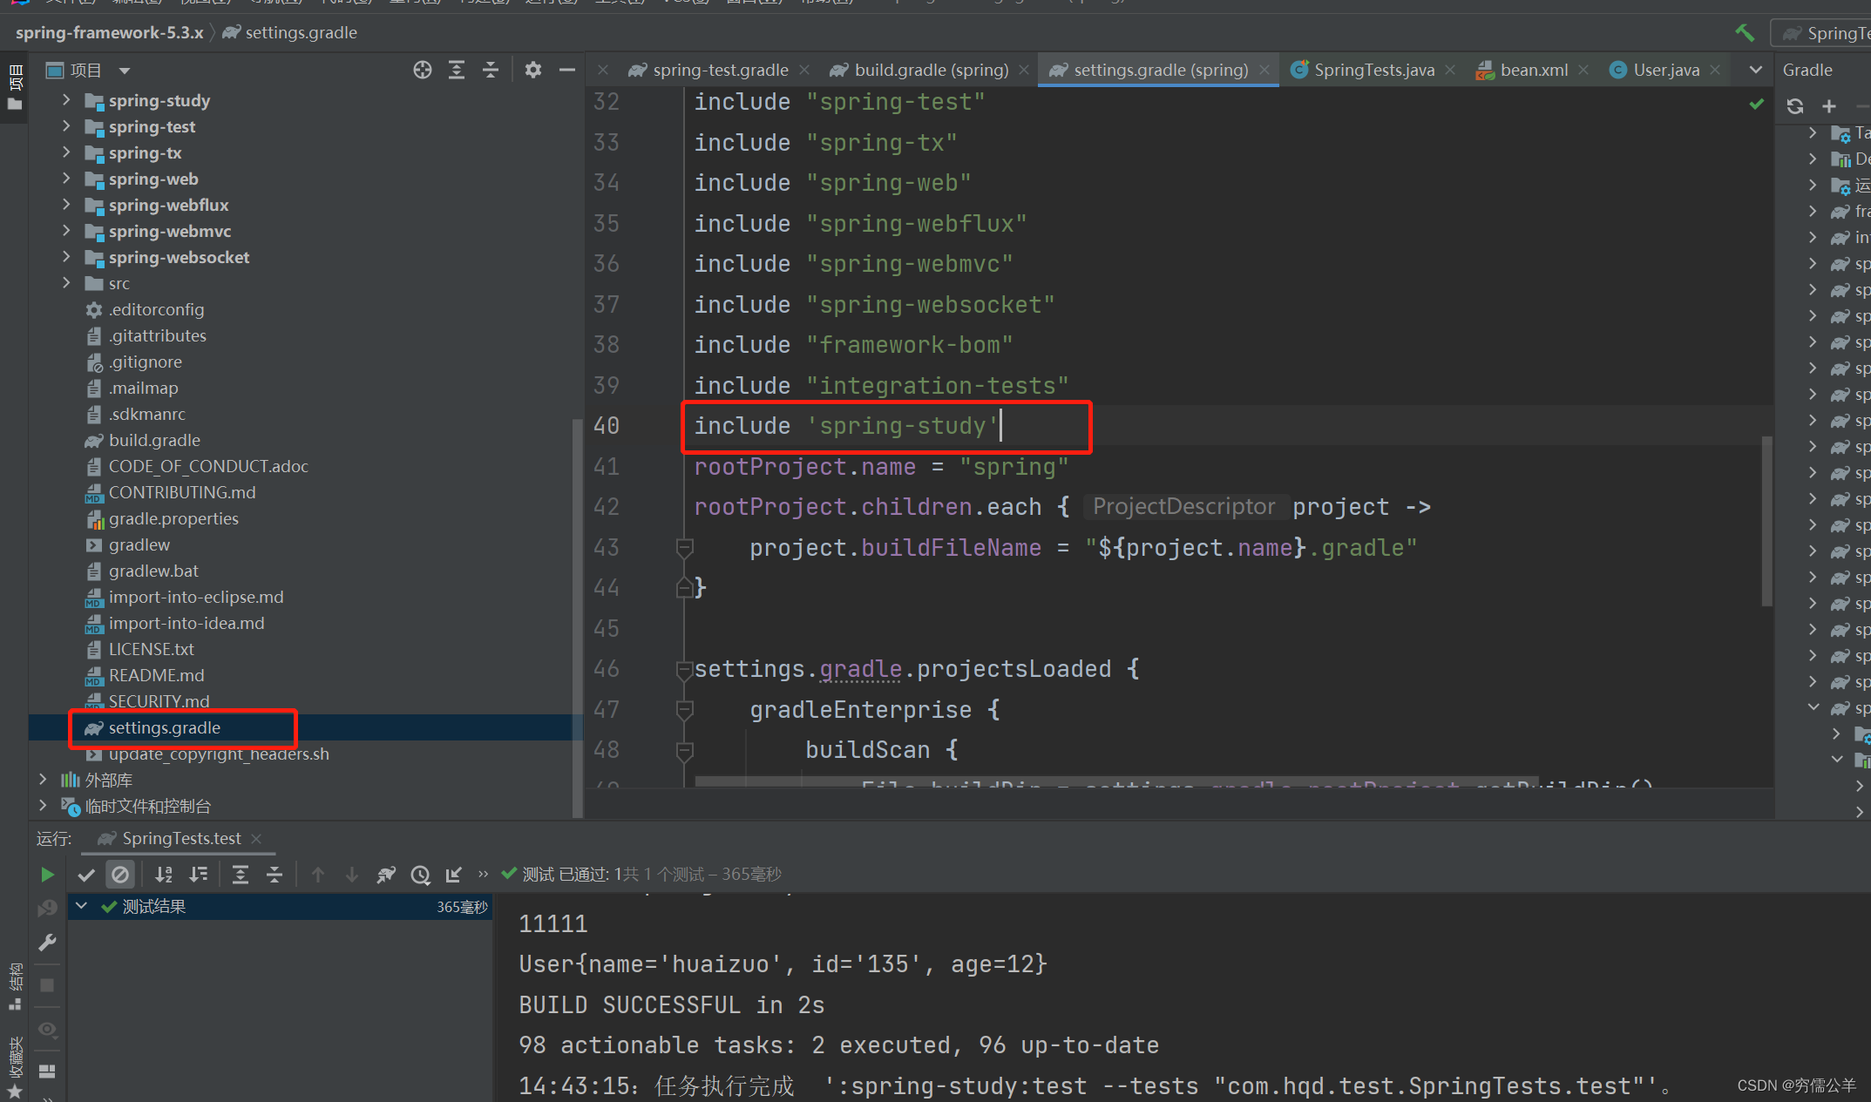Toggle the fold marker at line 46
This screenshot has width=1871, height=1102.
685,669
